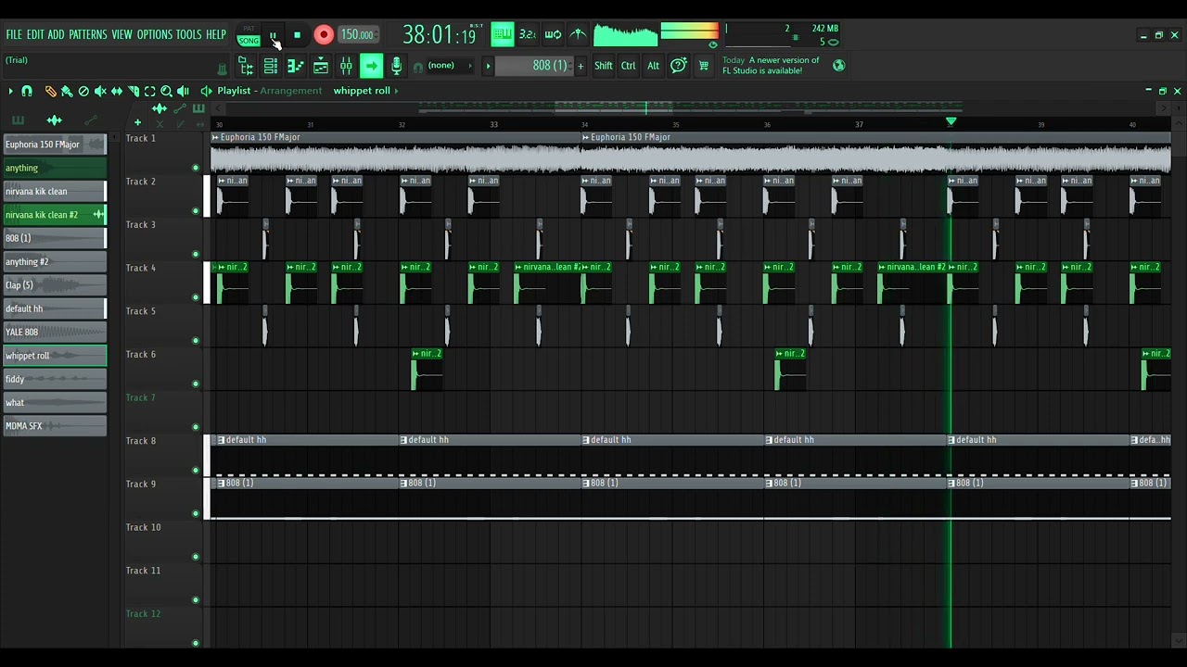Image resolution: width=1187 pixels, height=667 pixels.
Task: Open the 808 (1) pattern selector
Action: coord(535,66)
